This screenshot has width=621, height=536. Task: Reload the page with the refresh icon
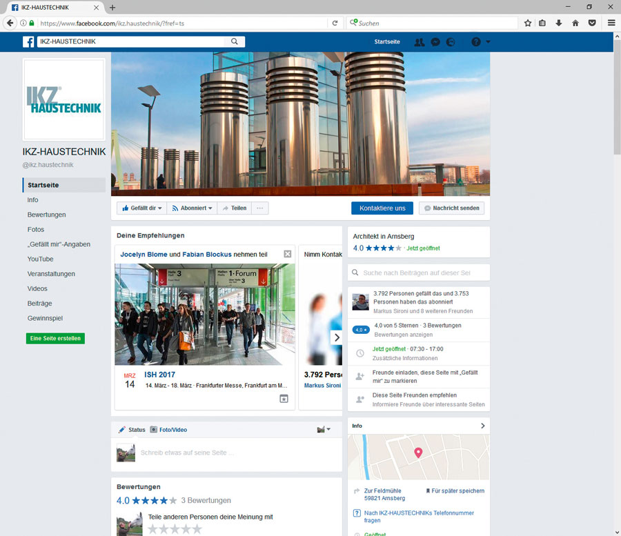tap(335, 23)
